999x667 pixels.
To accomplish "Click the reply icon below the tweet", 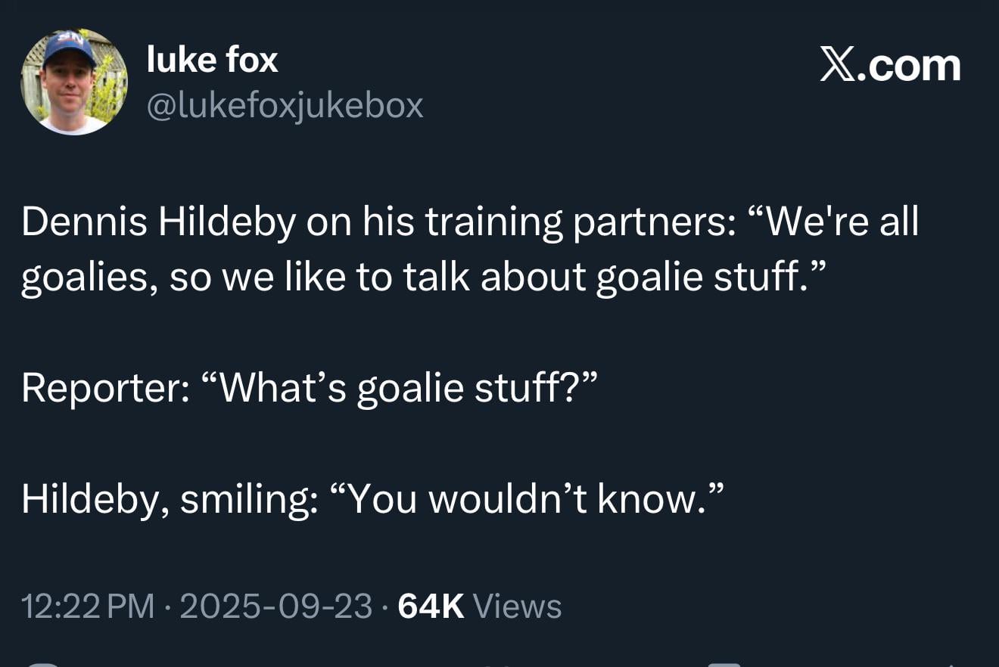I will tap(42, 664).
